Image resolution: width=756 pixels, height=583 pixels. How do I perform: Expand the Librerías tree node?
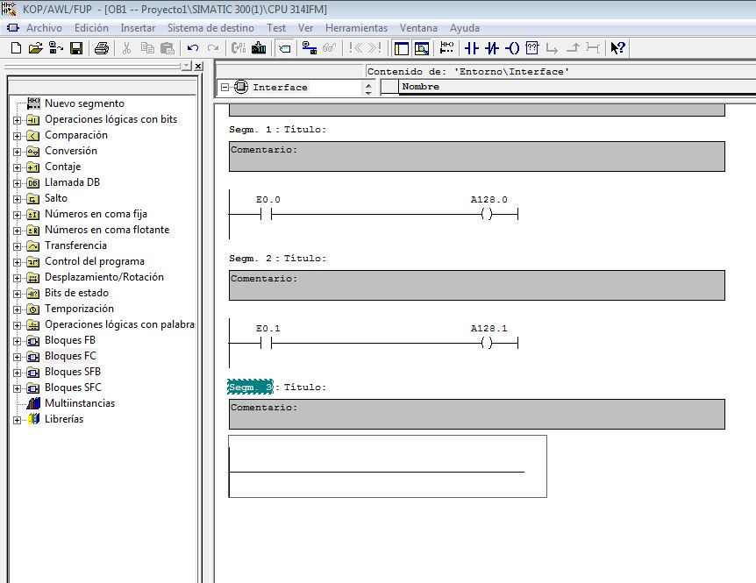coord(17,419)
